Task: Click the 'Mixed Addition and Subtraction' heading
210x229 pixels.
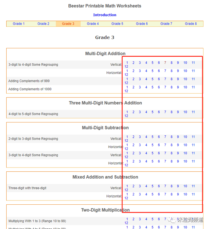Action: coord(105,177)
